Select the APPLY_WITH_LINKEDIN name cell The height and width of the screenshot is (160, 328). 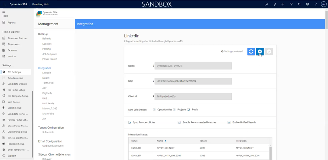(x=169, y=156)
